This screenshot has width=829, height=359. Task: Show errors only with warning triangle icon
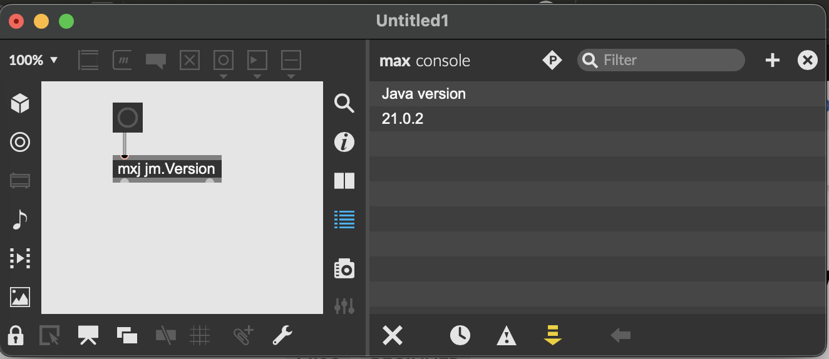pos(506,336)
